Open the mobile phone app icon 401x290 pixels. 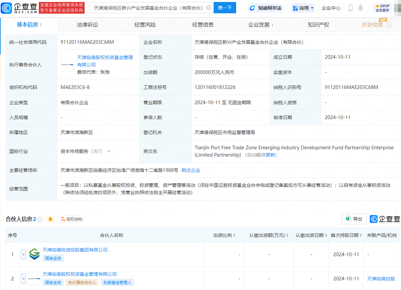tap(351, 8)
